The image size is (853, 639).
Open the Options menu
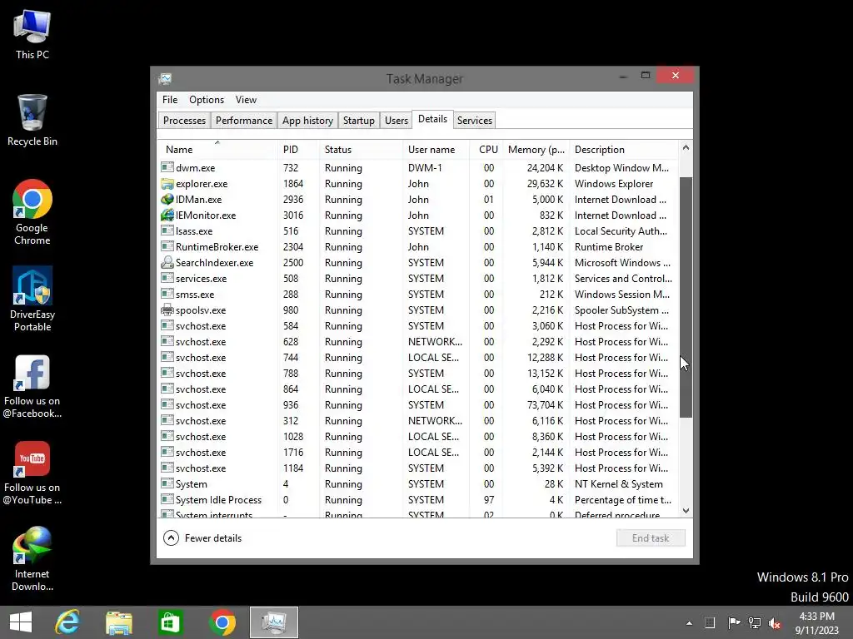207,100
